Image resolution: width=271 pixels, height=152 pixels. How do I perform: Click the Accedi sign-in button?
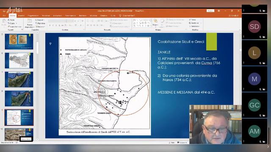click(x=210, y=11)
